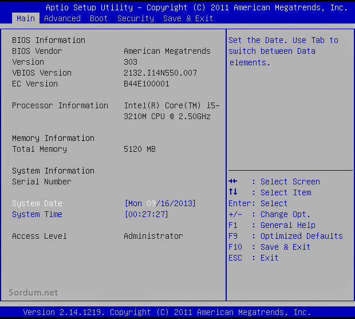Select the Main tab
Viewport: 355px width, 319px height.
click(x=25, y=18)
